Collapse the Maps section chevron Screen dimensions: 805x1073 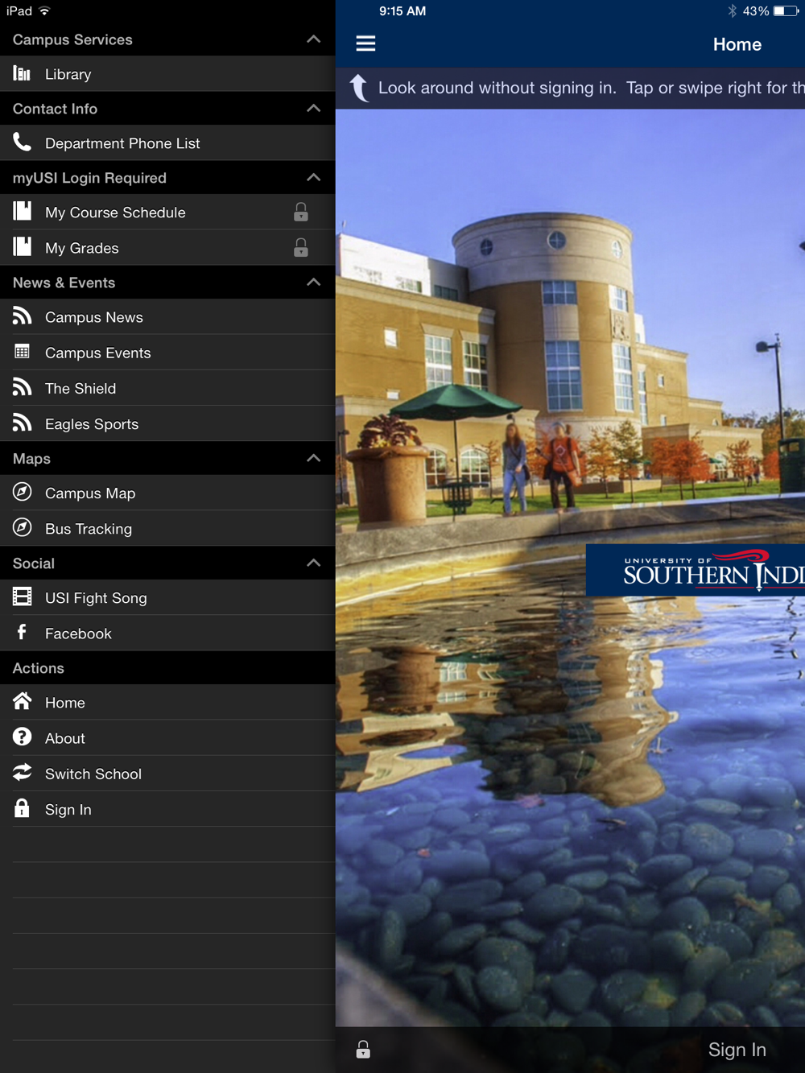313,458
